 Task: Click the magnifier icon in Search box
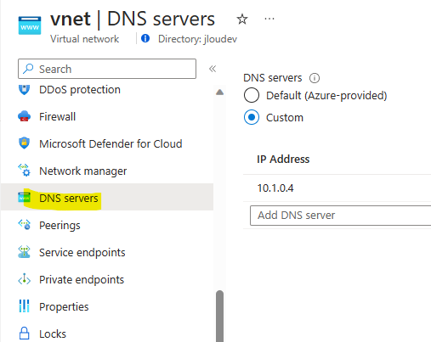pyautogui.click(x=28, y=69)
